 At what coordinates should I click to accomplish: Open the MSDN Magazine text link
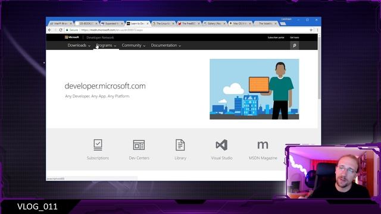point(263,158)
